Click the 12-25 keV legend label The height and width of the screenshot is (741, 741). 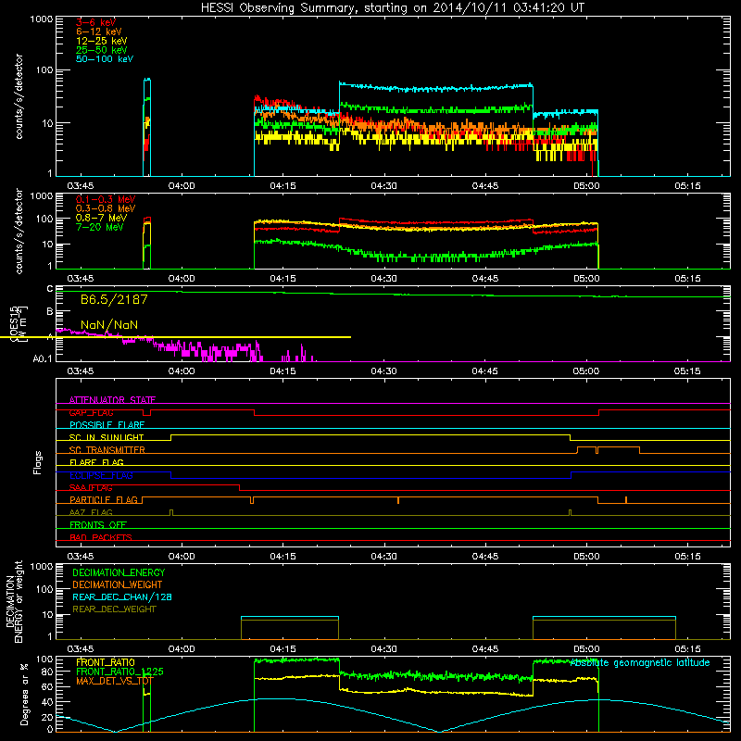click(101, 41)
